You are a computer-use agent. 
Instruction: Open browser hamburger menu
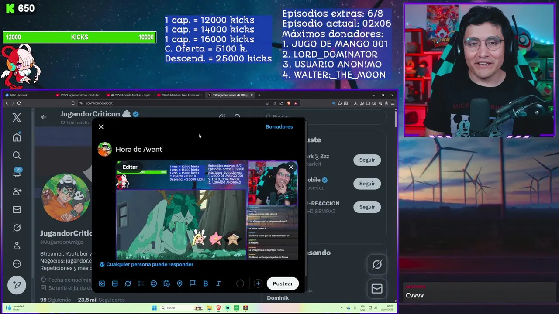point(393,103)
